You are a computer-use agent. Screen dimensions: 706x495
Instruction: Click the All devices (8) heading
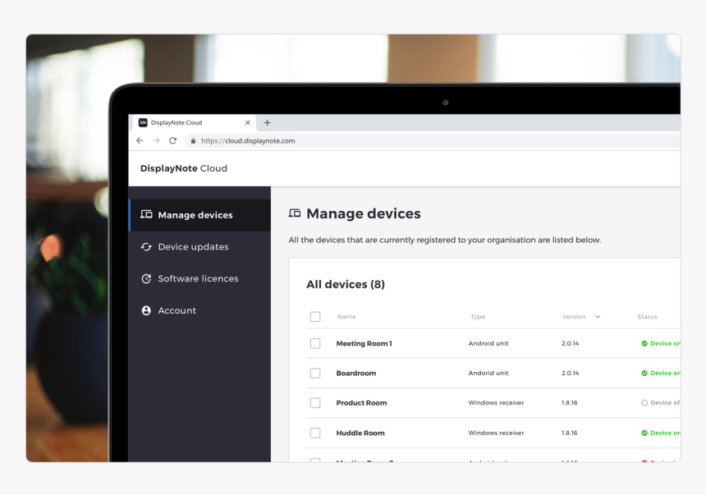coord(346,284)
